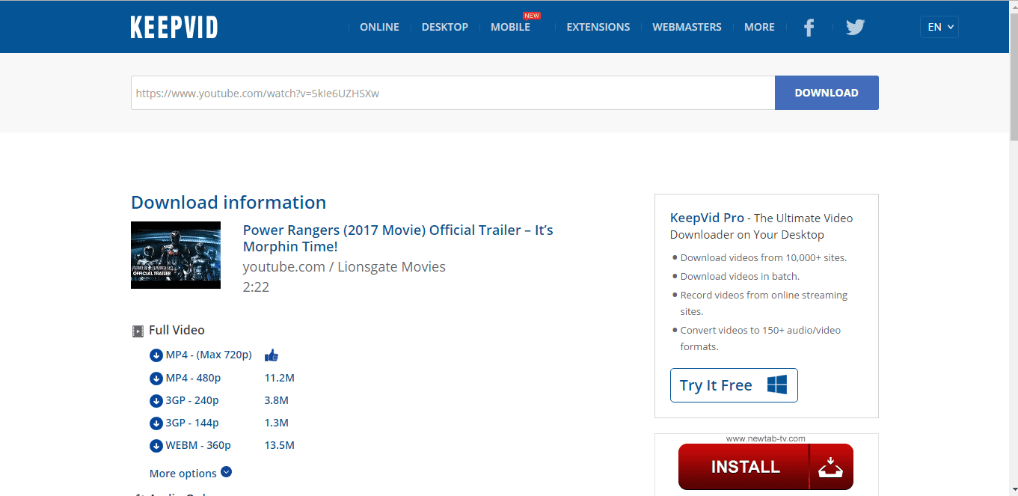Click download arrow icon for MP4 Max 720p
Screen dimensions: 1018x496
coord(156,355)
